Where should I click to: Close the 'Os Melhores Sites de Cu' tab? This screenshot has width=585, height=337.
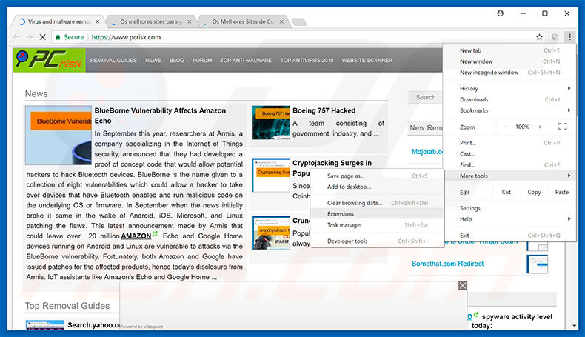281,21
